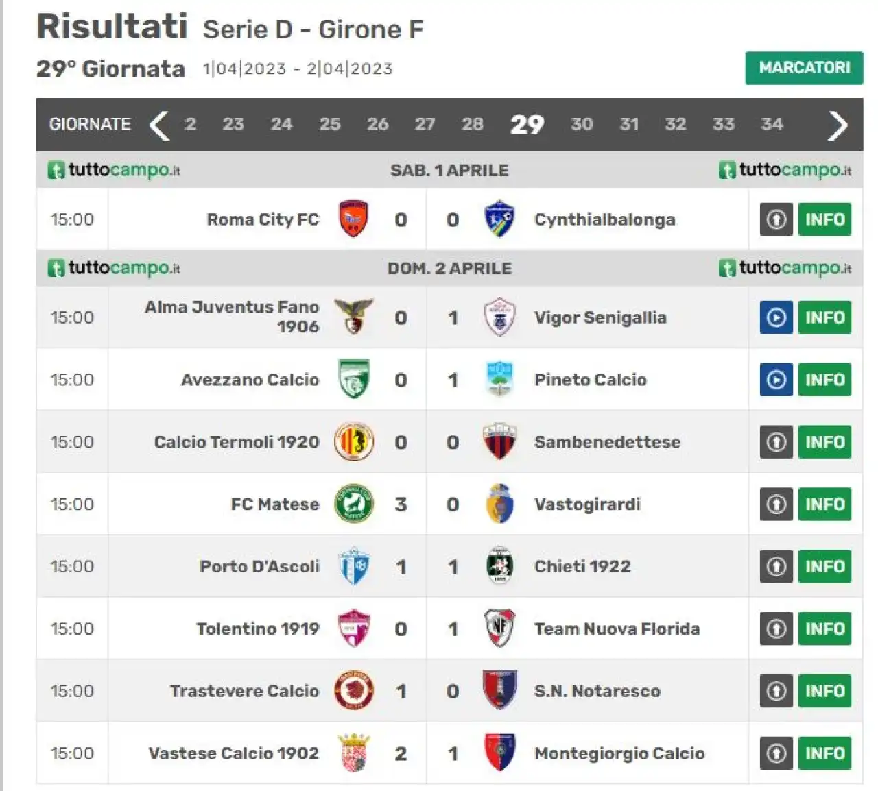Click the Cynthialbalonga team crest
This screenshot has width=878, height=791.
click(499, 219)
